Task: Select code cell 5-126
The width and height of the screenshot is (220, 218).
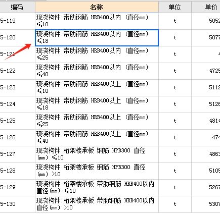Action: pyautogui.click(x=17, y=138)
